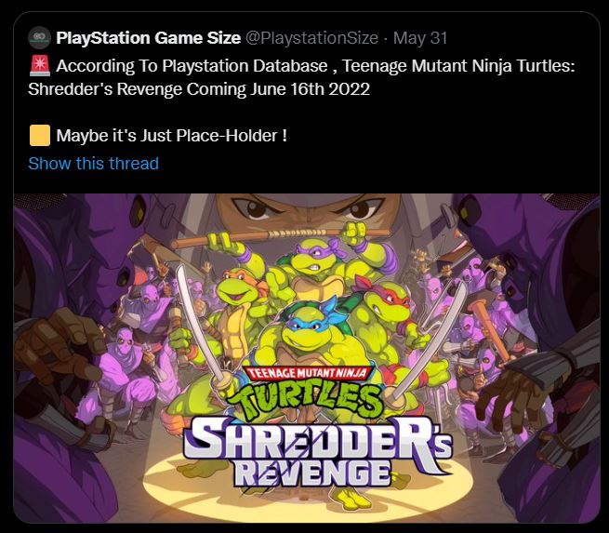Click the PlayStation Game Size profile avatar
The width and height of the screenshot is (609, 533).
pos(39,37)
